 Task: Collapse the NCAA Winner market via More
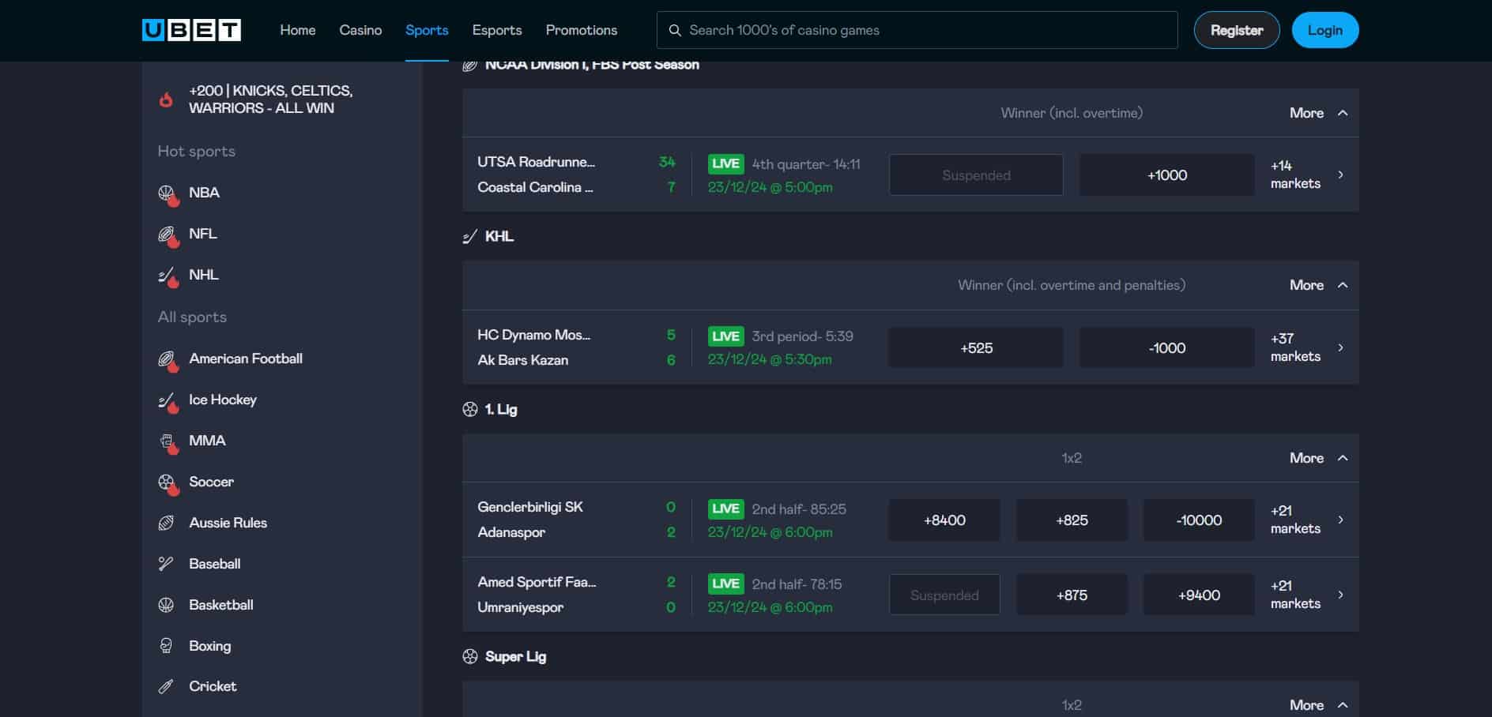(1318, 113)
